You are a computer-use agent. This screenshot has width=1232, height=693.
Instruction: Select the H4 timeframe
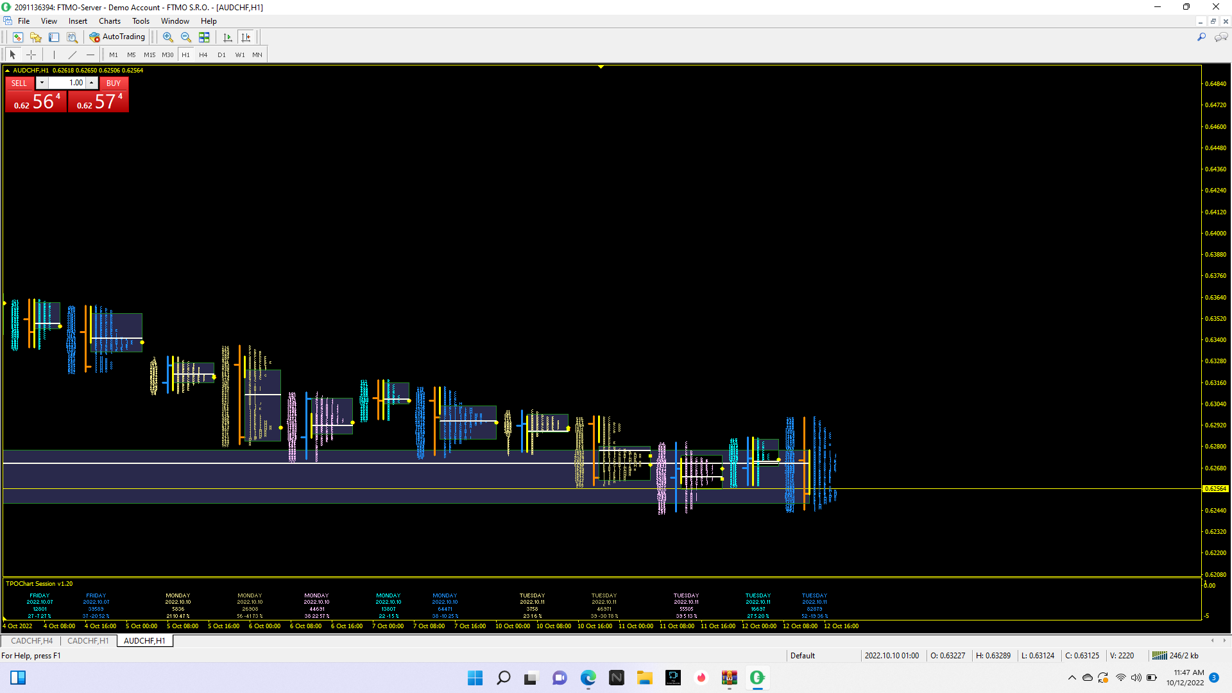203,55
